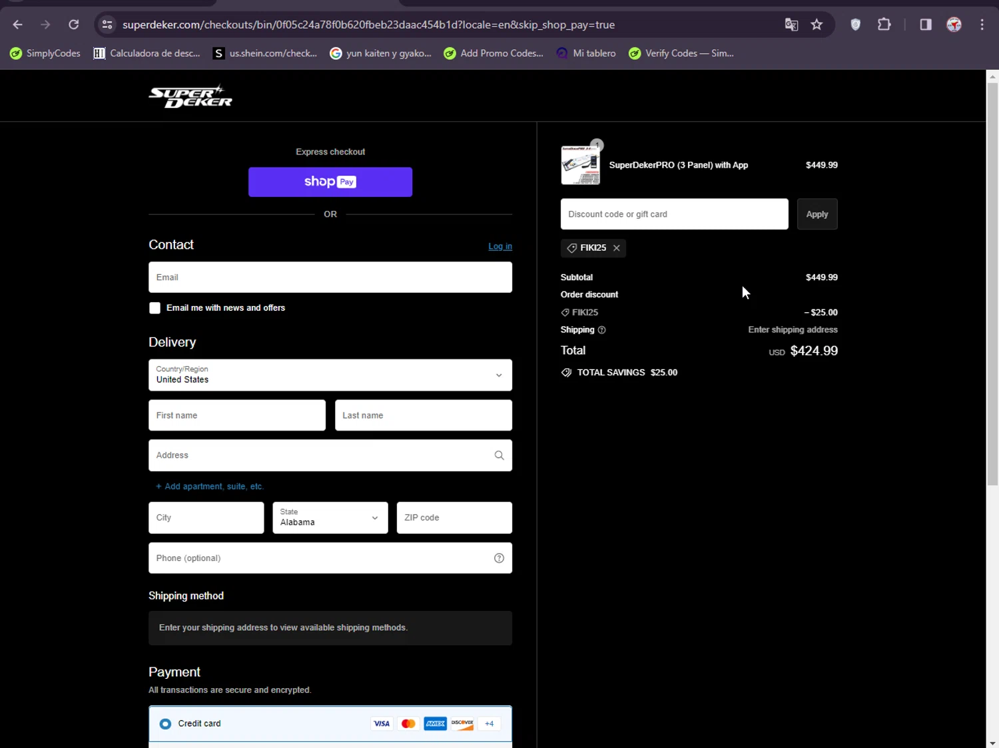Focus the First name field
The height and width of the screenshot is (748, 999).
click(237, 415)
